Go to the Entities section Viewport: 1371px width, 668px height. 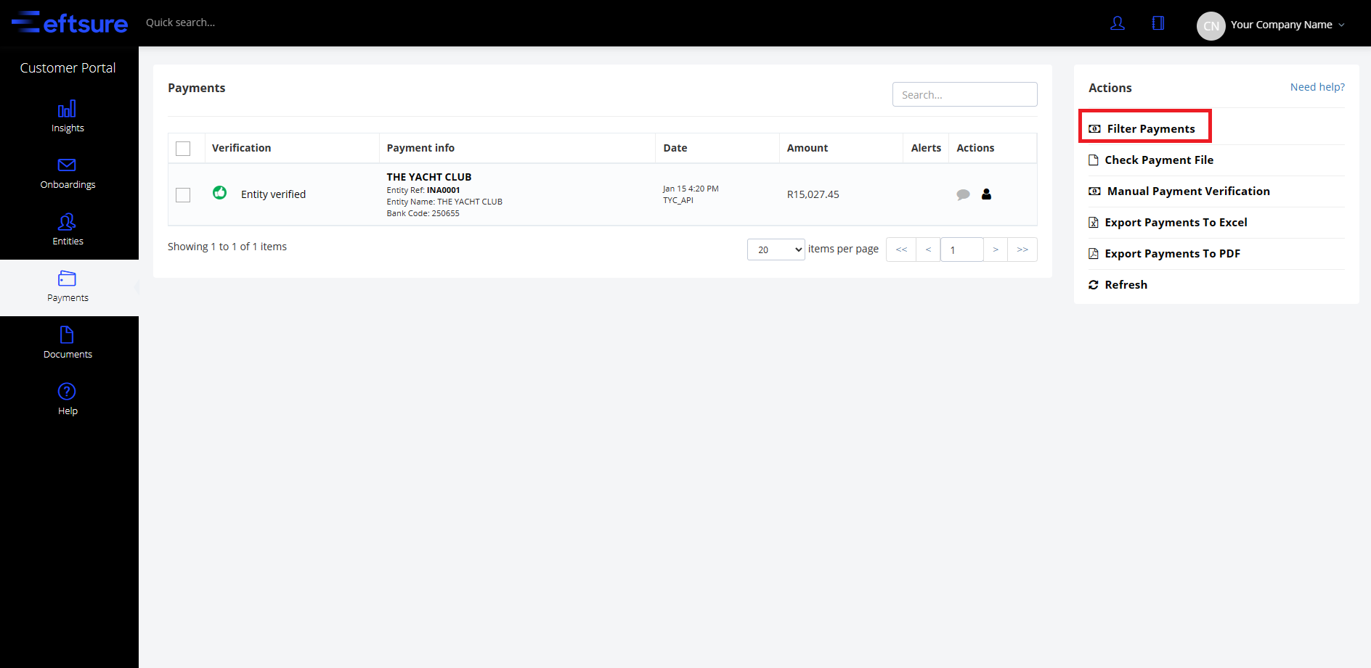click(x=68, y=230)
